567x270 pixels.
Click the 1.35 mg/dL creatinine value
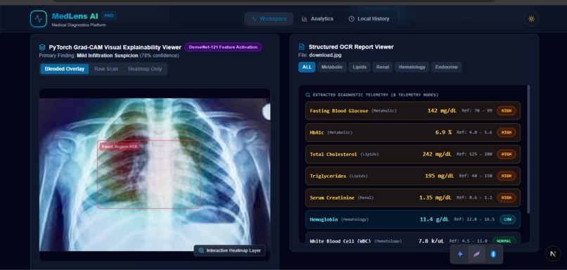(x=435, y=198)
